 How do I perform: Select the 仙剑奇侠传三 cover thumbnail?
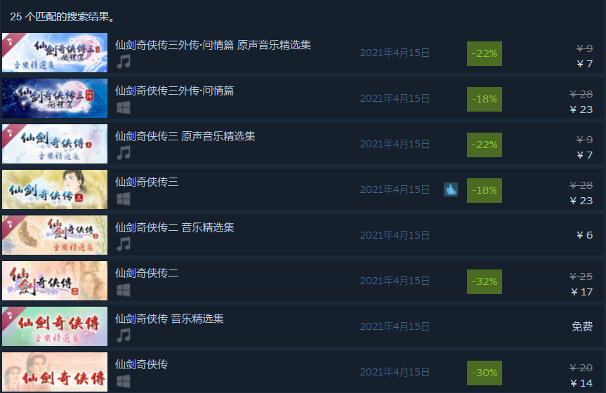[55, 189]
